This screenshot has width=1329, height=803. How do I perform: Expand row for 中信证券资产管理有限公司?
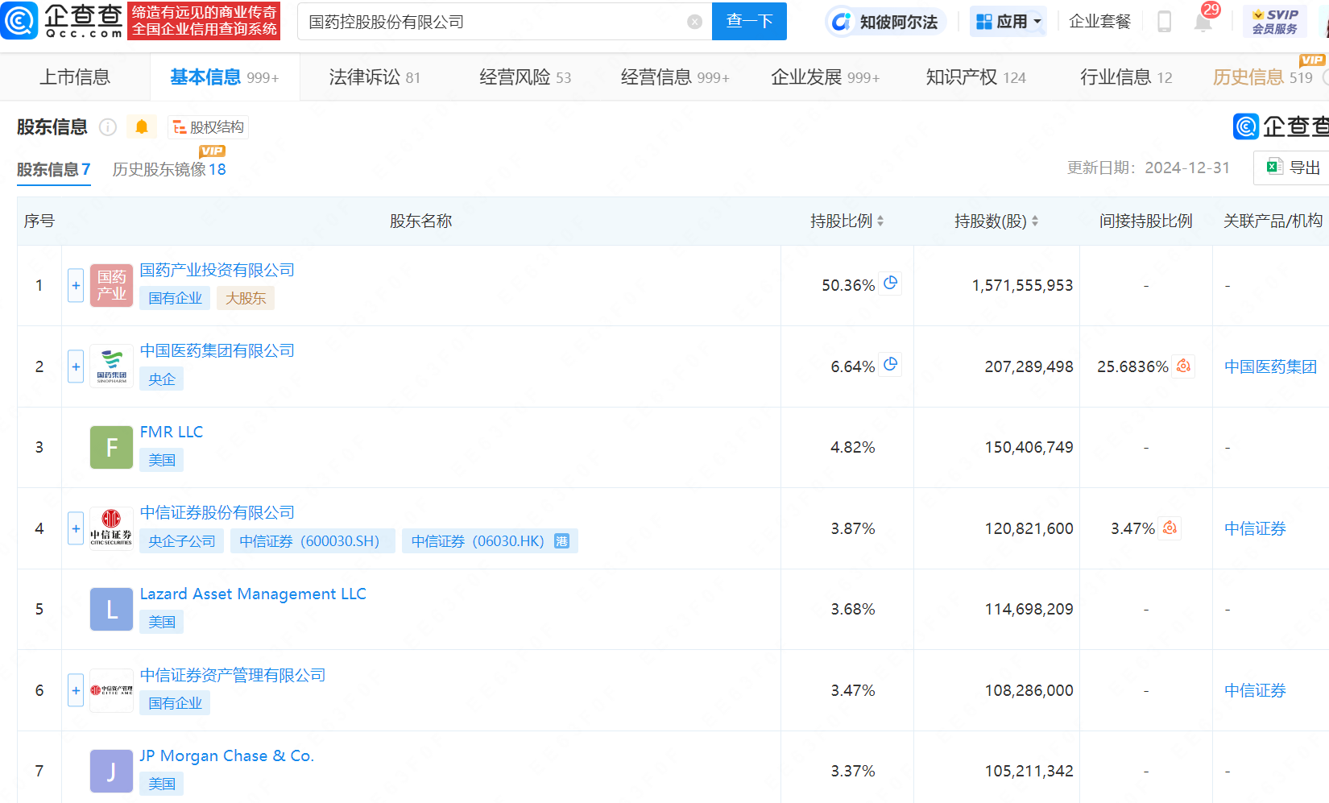point(76,690)
